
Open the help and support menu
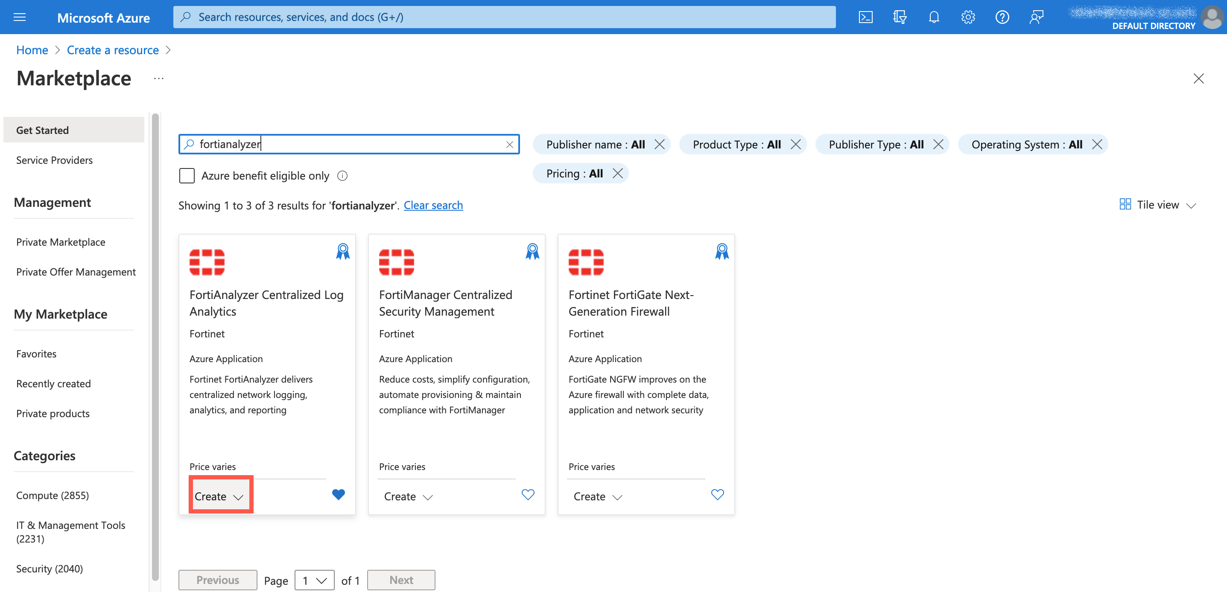point(1002,17)
